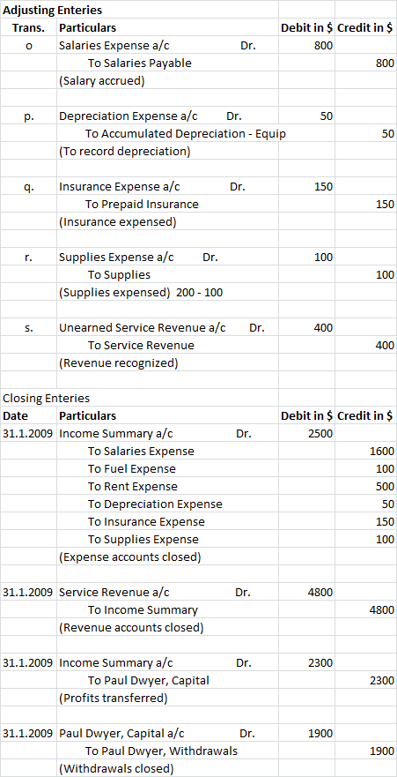This screenshot has height=777, width=397.
Task: Click the 'Service Revenue a/c Dr.' cell
Action: [167, 592]
